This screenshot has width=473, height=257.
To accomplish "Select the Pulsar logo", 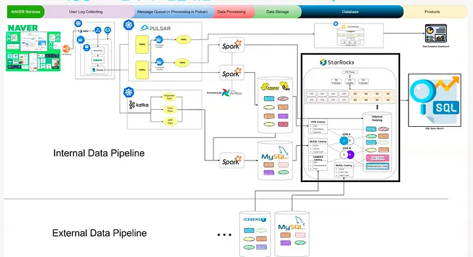I will click(x=156, y=28).
